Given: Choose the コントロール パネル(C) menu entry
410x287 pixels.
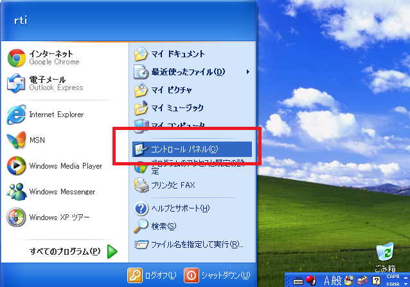Looking at the screenshot, I should 192,149.
